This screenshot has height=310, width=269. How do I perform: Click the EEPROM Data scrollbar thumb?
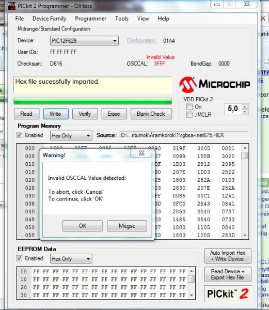click(192, 279)
